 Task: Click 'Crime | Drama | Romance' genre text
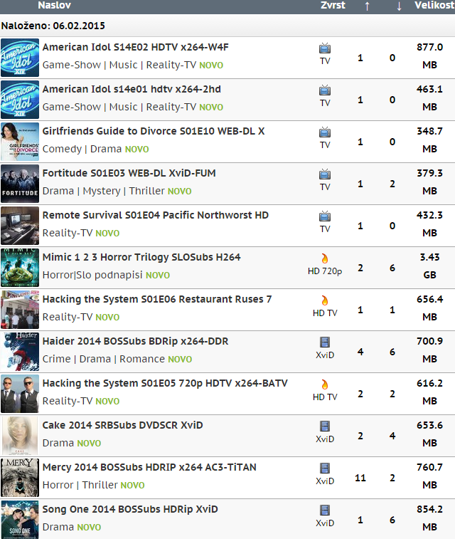(104, 359)
